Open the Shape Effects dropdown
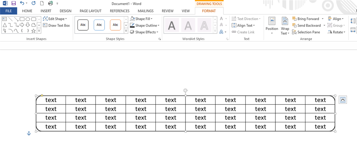Viewport: 357px width, 146px height. [144, 32]
